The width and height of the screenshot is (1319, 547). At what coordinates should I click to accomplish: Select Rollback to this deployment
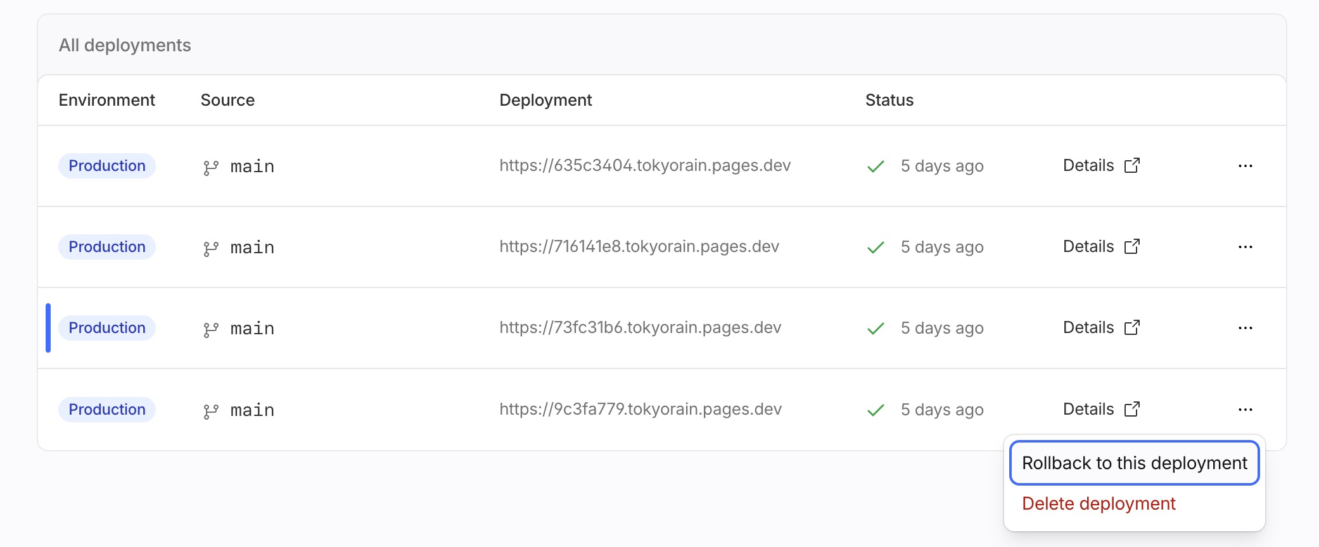(x=1134, y=463)
